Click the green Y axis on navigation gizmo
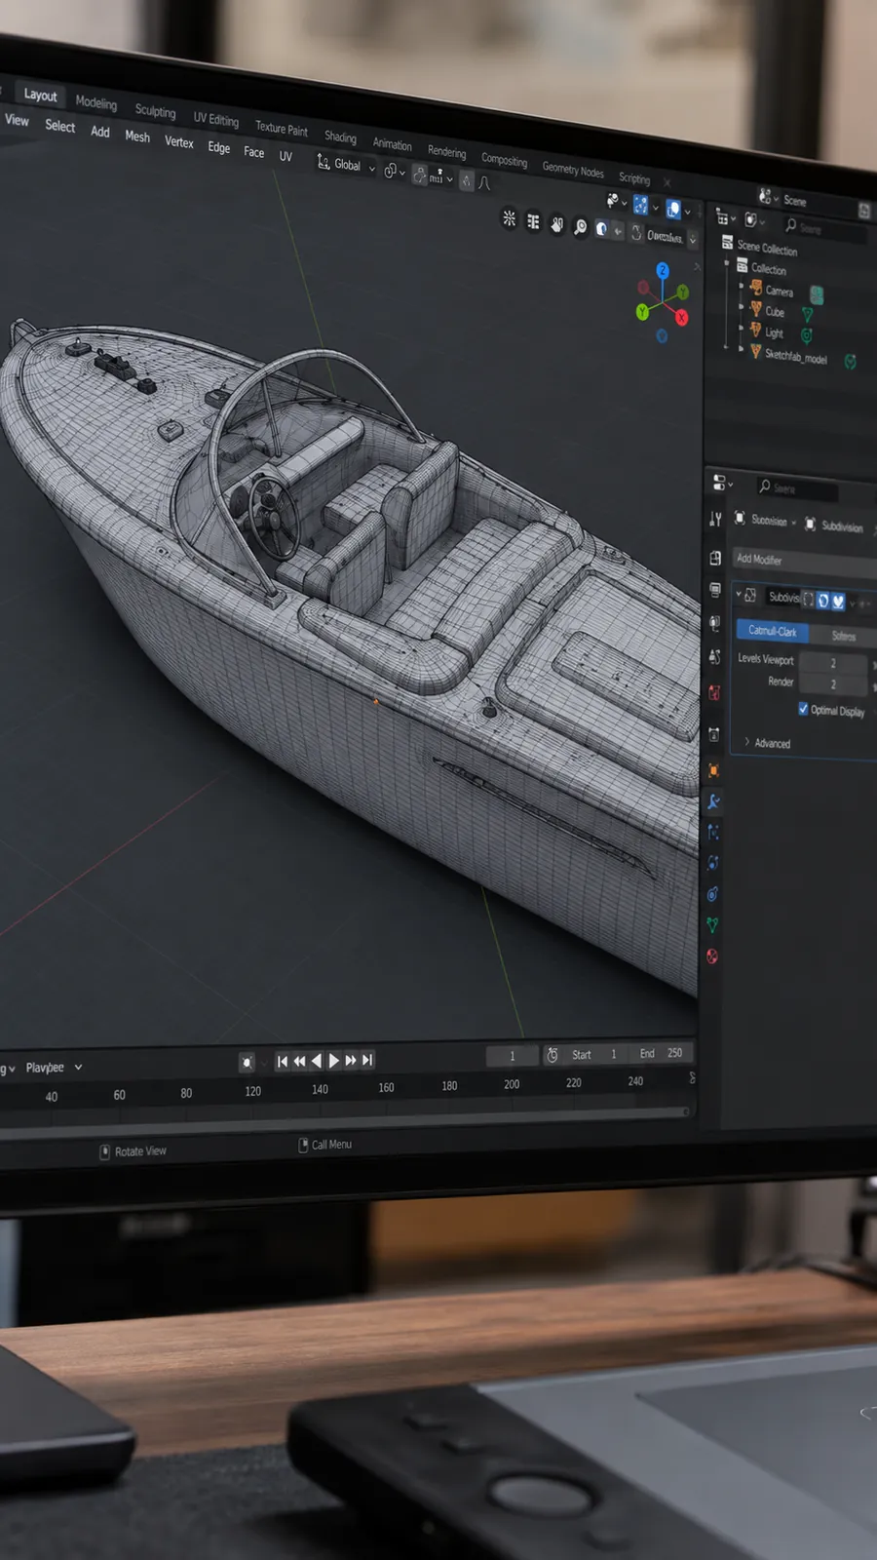 coord(642,312)
